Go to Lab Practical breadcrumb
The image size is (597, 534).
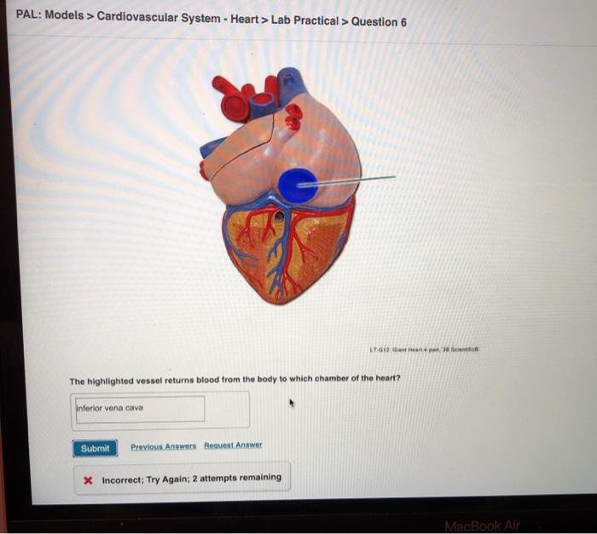pyautogui.click(x=304, y=20)
